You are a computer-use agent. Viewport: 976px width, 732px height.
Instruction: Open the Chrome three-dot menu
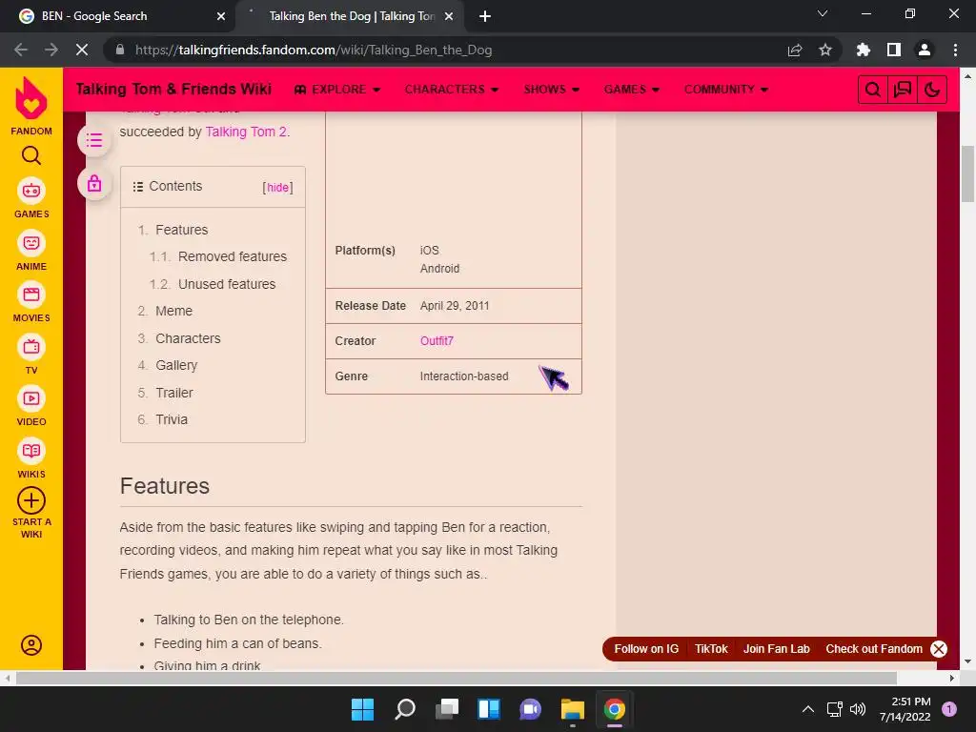955,50
